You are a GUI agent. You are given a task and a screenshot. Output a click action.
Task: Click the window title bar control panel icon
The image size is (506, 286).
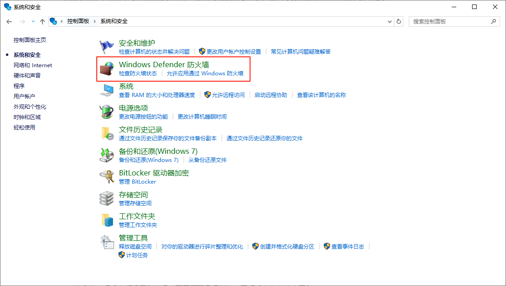7,7
